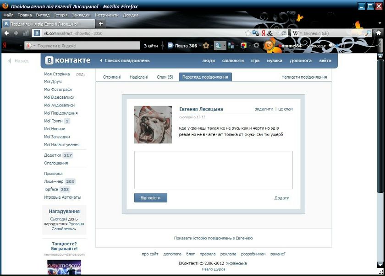The image size is (385, 276).
Task: Click sender's dog avatar thumbnail
Action: (153, 125)
